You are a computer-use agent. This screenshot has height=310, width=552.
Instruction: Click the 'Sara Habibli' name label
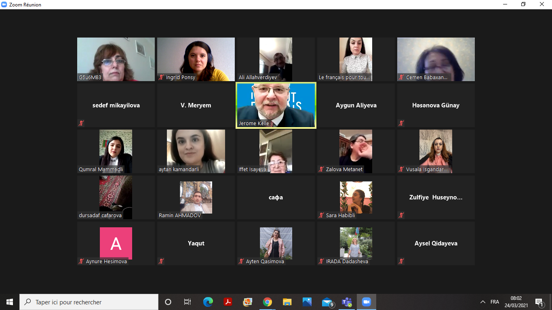[340, 216]
